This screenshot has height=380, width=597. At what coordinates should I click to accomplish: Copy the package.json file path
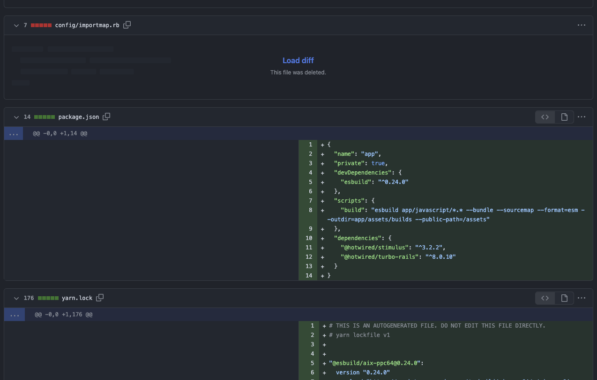pyautogui.click(x=107, y=117)
